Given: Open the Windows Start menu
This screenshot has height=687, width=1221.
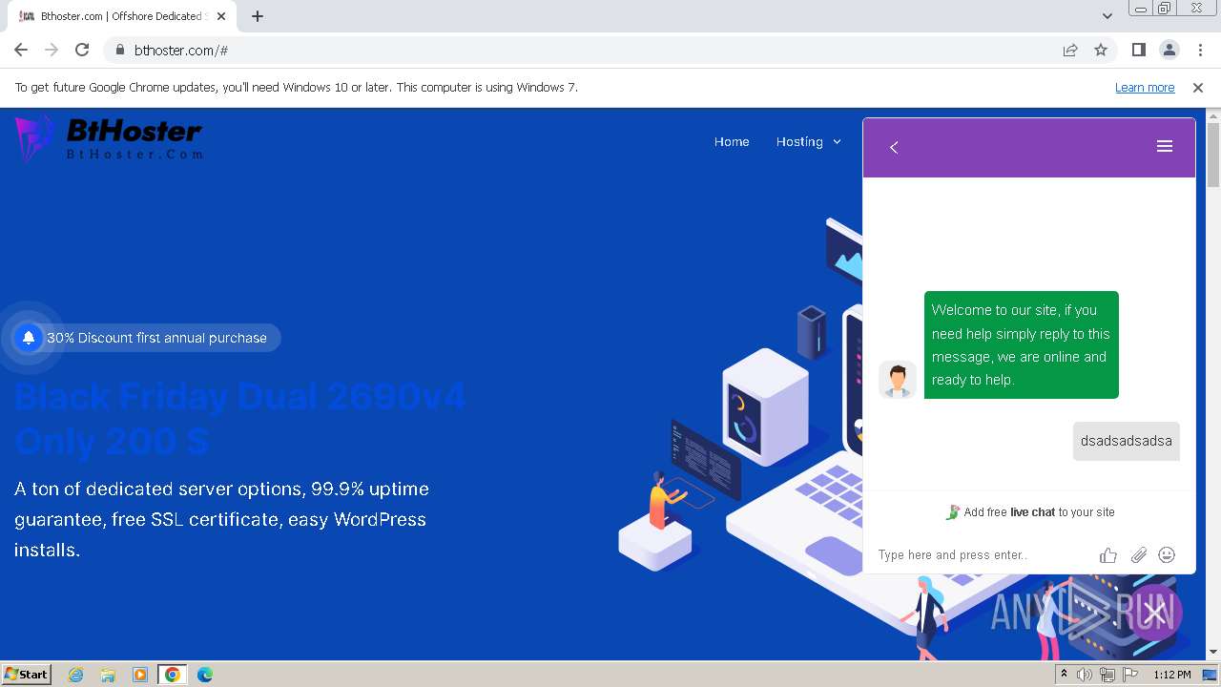Looking at the screenshot, I should (26, 674).
